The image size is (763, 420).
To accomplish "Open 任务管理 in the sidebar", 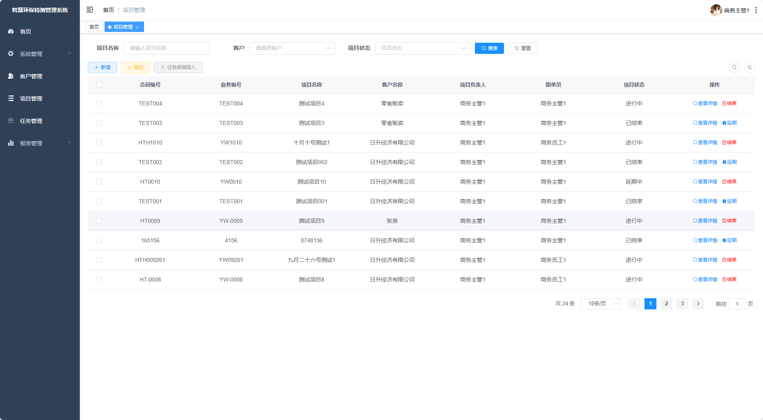I will pyautogui.click(x=31, y=121).
